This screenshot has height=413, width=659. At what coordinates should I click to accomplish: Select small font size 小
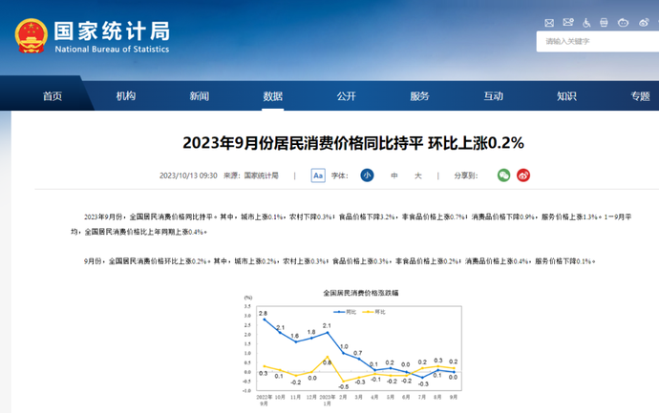pos(367,176)
